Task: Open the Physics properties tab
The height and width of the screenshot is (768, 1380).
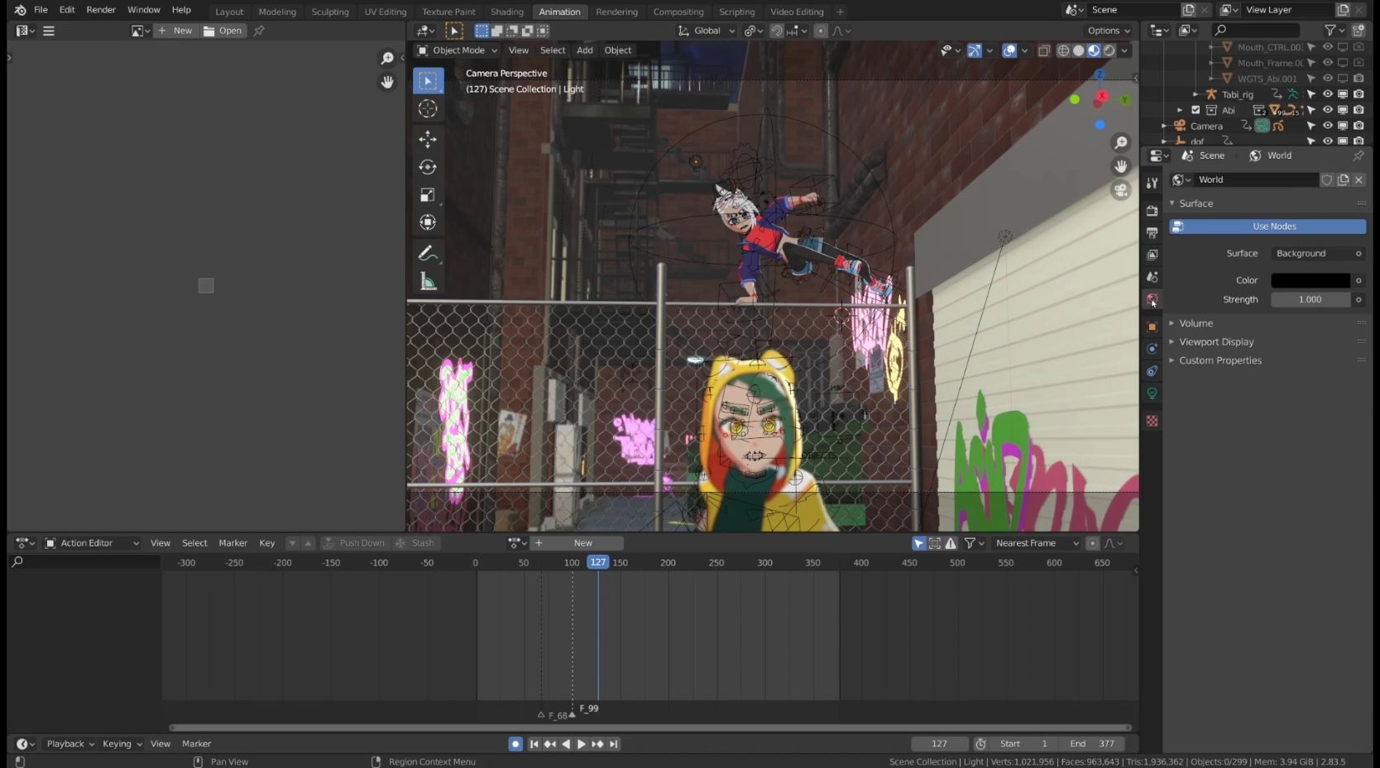Action: (x=1152, y=349)
